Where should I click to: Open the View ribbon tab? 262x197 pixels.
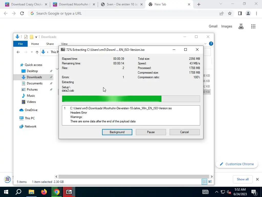64,44
